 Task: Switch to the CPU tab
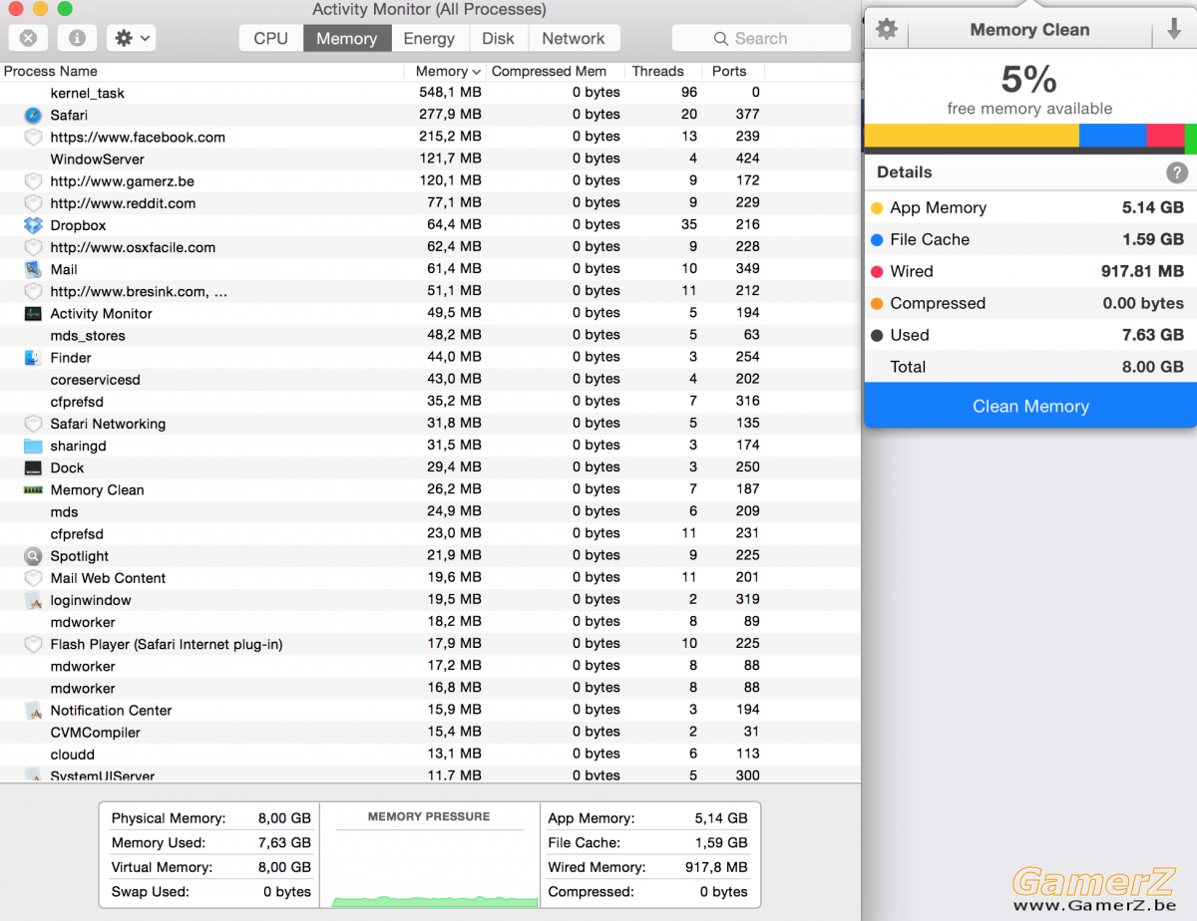pos(270,38)
